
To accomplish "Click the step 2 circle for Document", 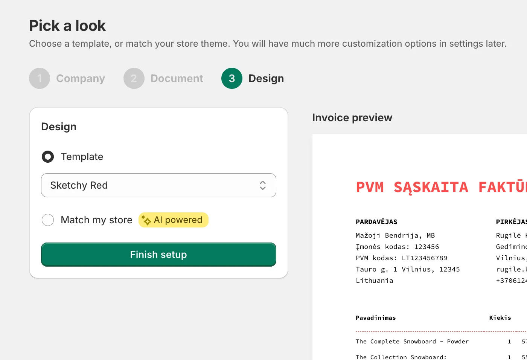I will (134, 78).
